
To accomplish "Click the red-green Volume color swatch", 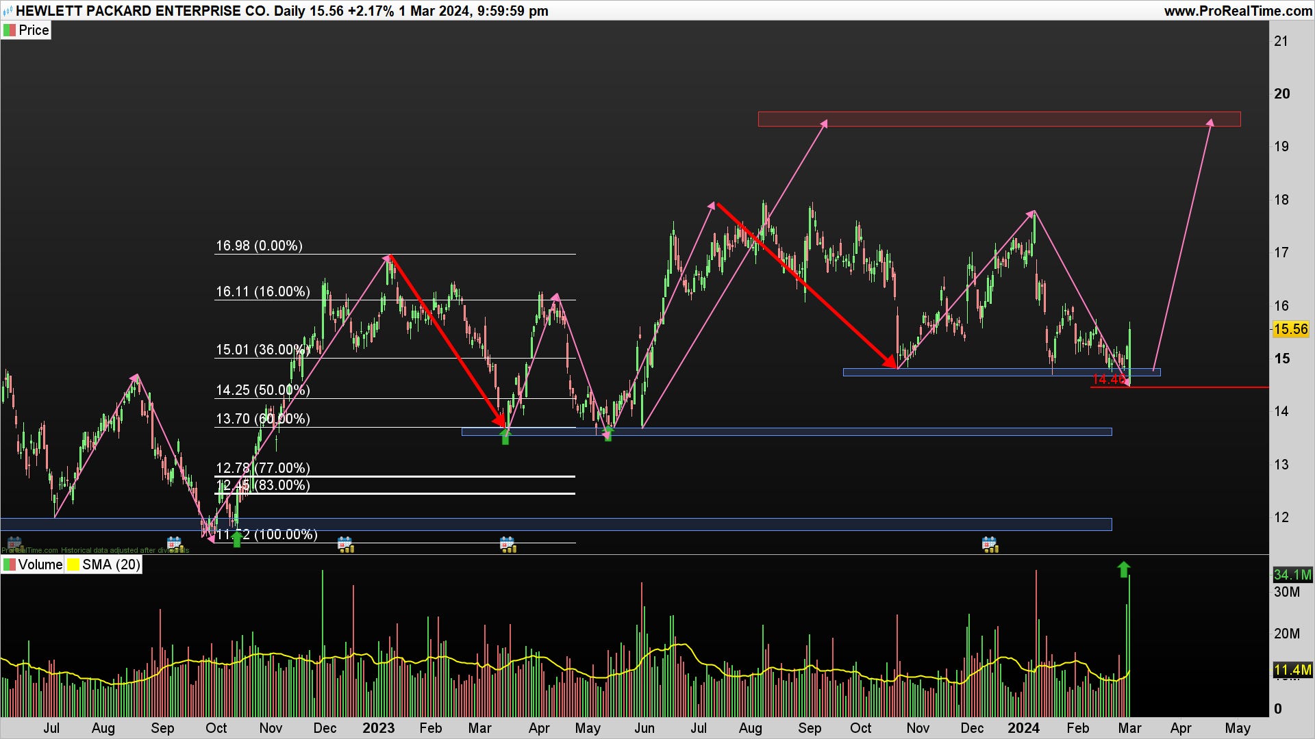I will click(10, 565).
